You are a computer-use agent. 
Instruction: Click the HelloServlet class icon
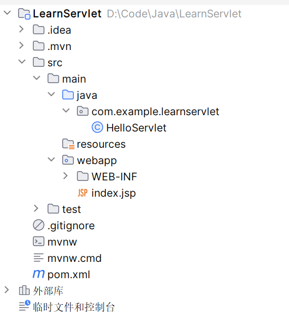point(97,128)
